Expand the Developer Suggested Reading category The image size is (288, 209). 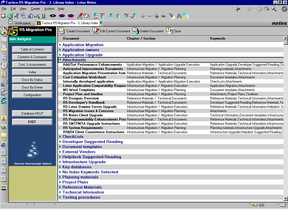[x=60, y=142]
